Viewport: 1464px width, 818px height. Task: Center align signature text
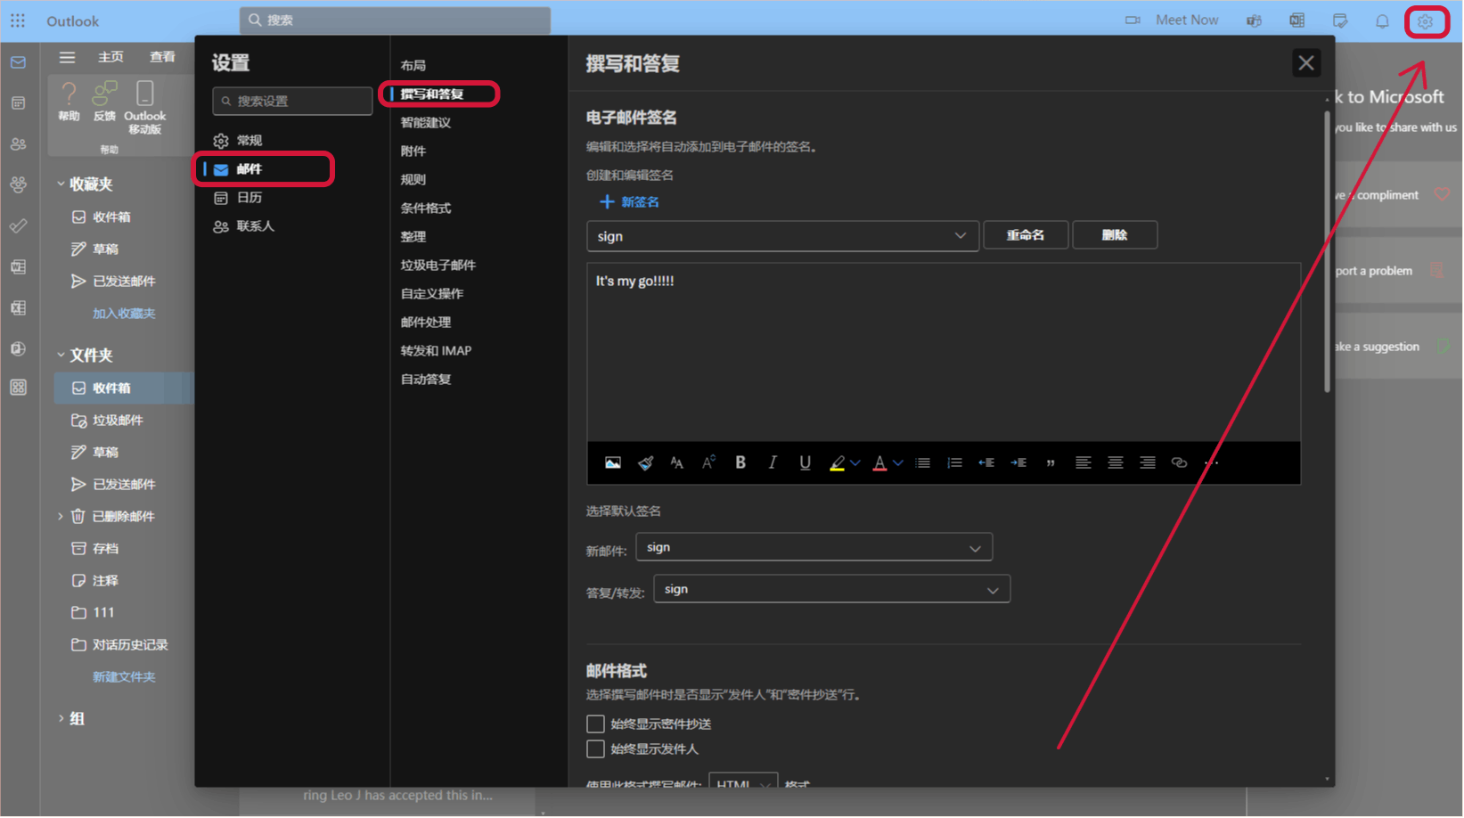tap(1116, 463)
